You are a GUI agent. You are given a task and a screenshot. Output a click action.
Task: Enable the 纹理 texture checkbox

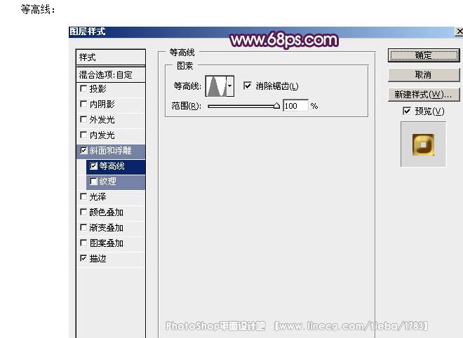(93, 181)
